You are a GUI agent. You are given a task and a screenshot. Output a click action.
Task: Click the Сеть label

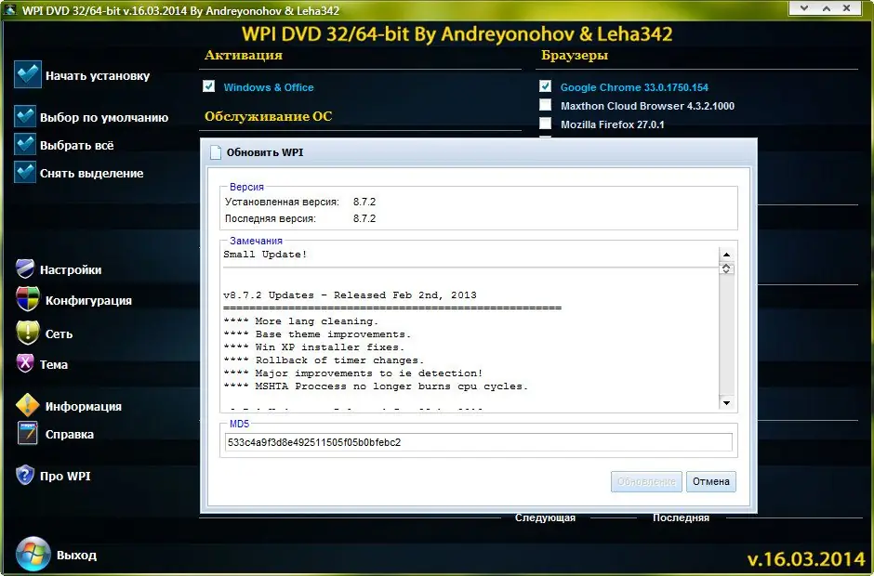point(60,334)
